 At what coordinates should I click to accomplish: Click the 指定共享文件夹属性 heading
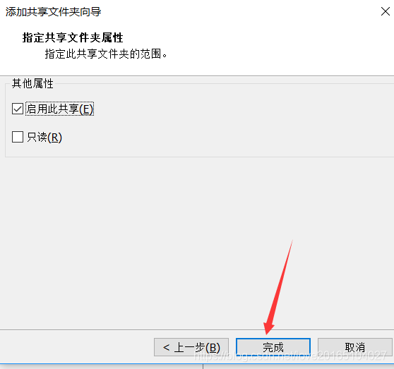click(x=73, y=37)
